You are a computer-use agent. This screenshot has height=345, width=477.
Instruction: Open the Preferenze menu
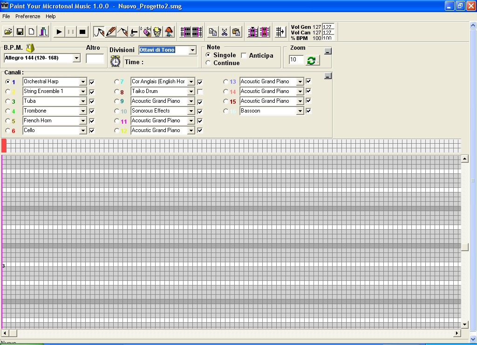point(27,16)
